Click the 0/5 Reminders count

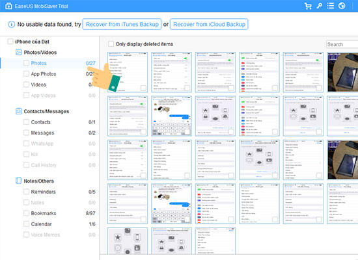click(92, 192)
